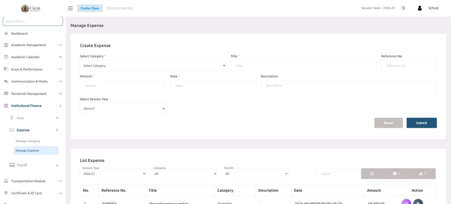451x204 pixels.
Task: Click the Fees dollar icon
Action: pyautogui.click(x=12, y=118)
